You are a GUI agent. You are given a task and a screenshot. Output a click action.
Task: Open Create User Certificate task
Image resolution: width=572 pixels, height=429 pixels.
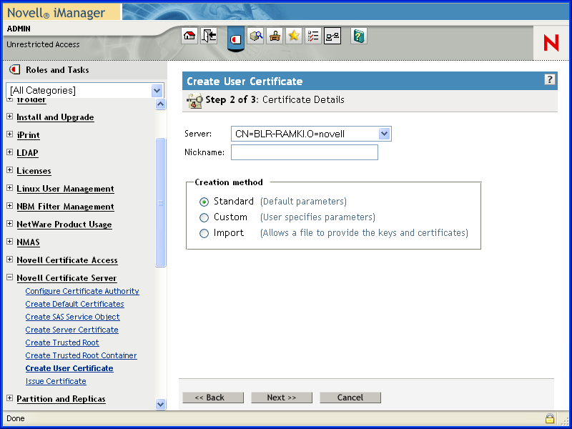tap(69, 368)
